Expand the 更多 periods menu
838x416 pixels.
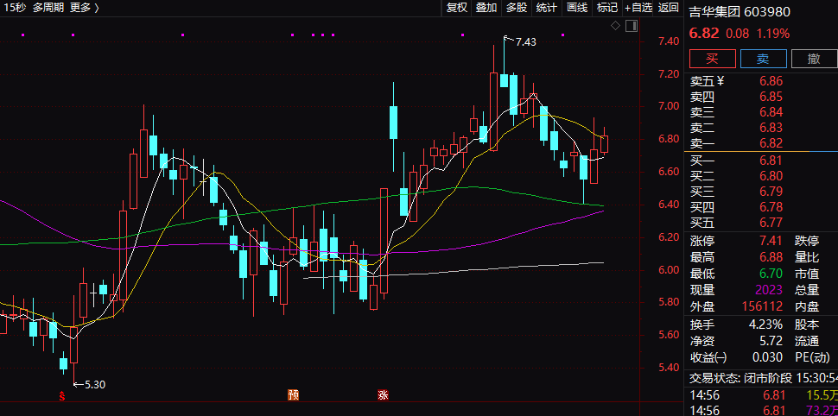tap(85, 8)
